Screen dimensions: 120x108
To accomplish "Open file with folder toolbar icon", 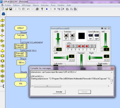I will tap(7, 9).
